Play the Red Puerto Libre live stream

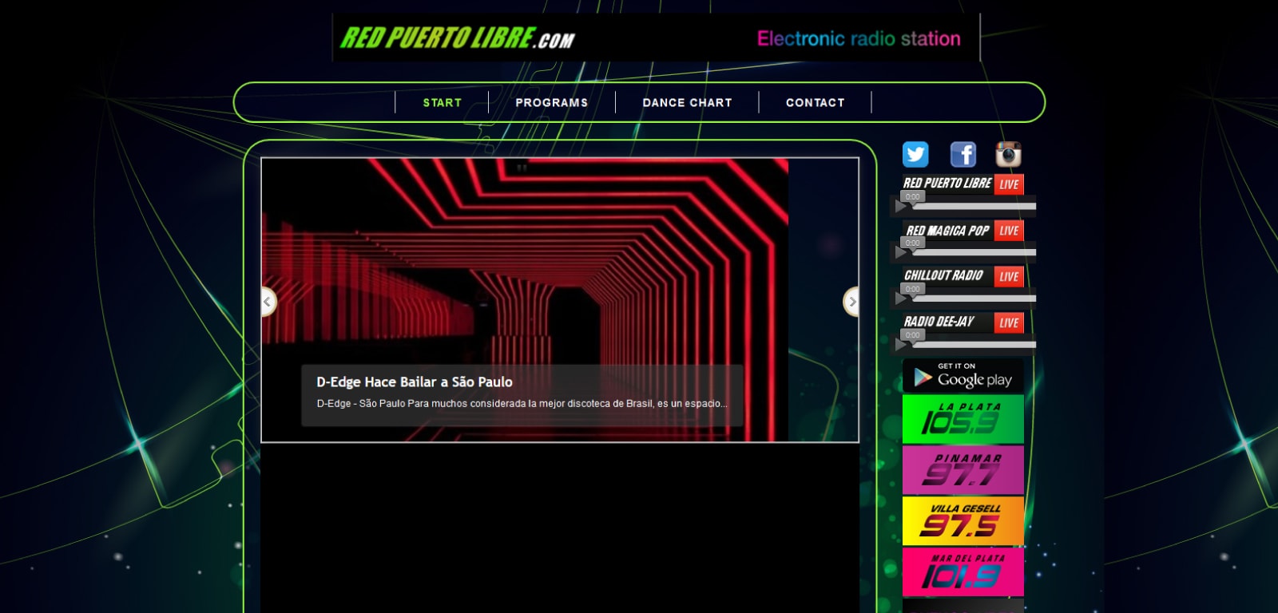[x=901, y=207]
